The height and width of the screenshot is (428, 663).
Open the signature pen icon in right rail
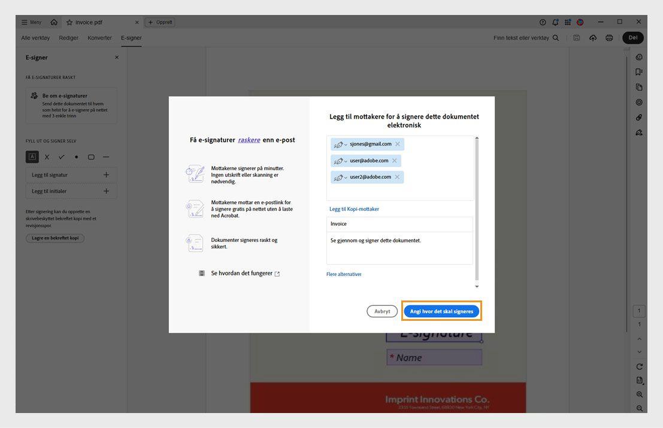pyautogui.click(x=639, y=133)
